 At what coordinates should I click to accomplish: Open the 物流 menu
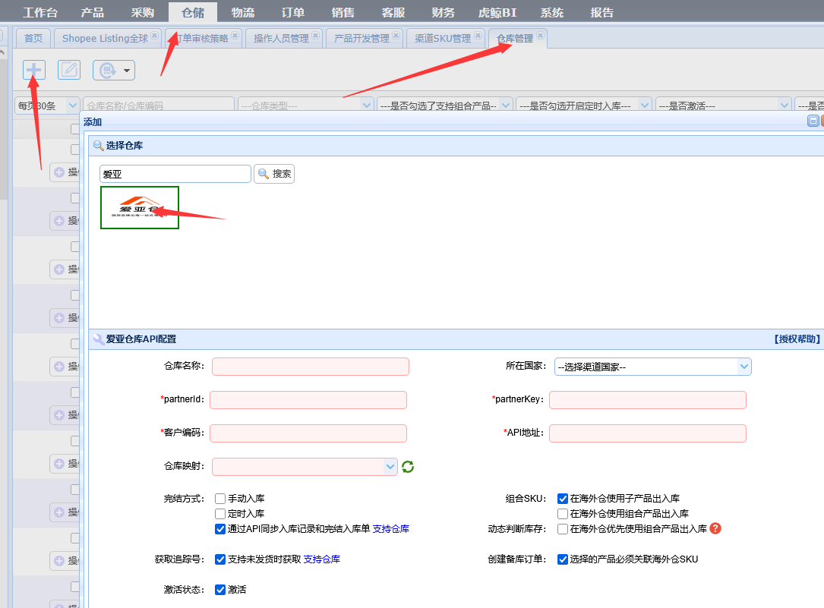[x=243, y=12]
